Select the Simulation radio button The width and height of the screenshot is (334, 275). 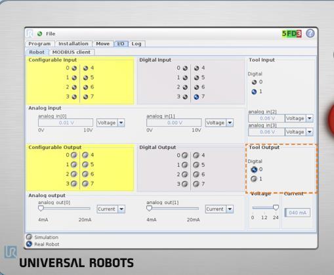pyautogui.click(x=29, y=237)
